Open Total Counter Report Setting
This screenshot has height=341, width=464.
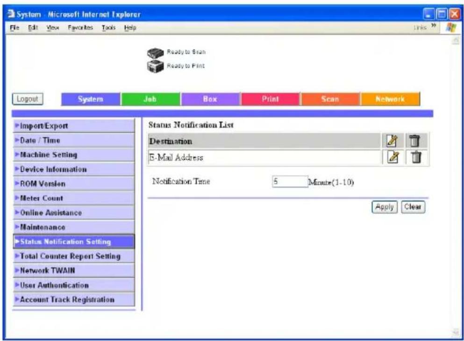[74, 256]
